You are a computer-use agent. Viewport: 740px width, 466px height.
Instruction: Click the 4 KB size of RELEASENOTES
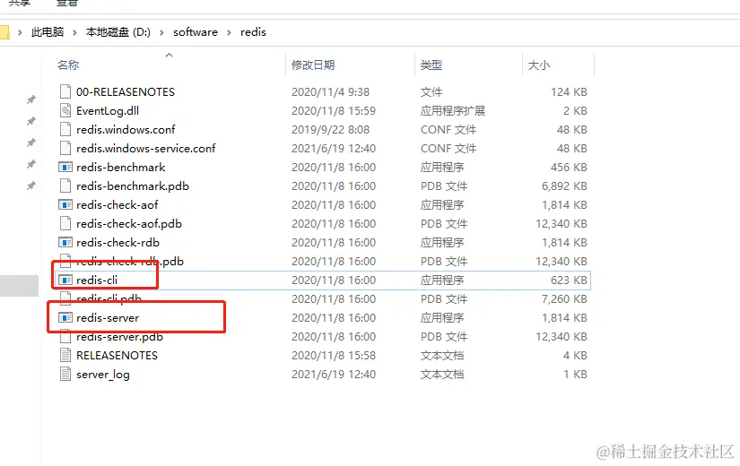coord(575,356)
